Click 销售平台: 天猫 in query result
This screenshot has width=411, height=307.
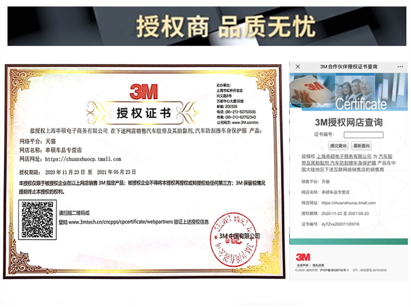coord(315,182)
